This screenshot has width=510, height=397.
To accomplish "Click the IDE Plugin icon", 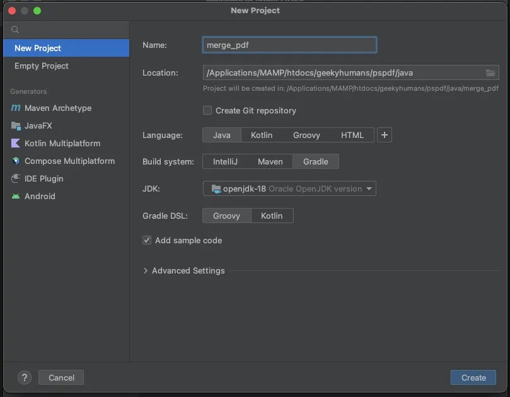I will (16, 179).
